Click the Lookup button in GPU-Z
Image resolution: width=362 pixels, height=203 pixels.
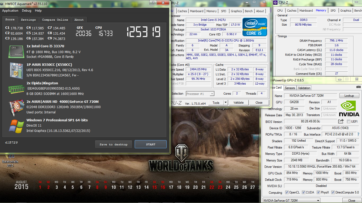coord(349,96)
